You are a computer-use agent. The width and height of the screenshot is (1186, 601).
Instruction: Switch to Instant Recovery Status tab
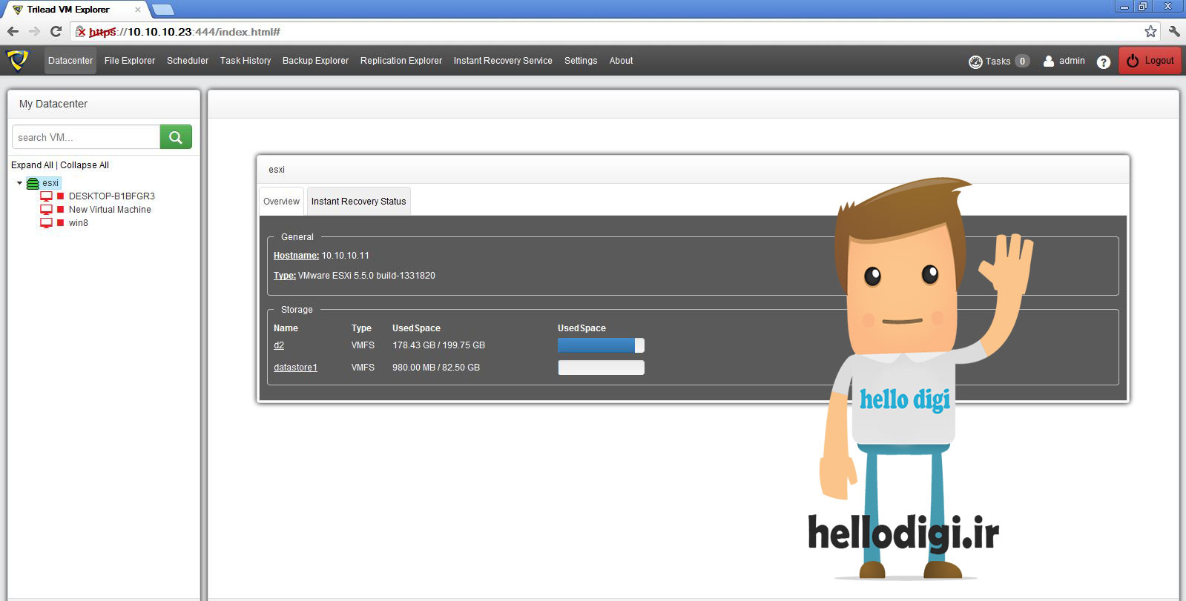tap(359, 202)
